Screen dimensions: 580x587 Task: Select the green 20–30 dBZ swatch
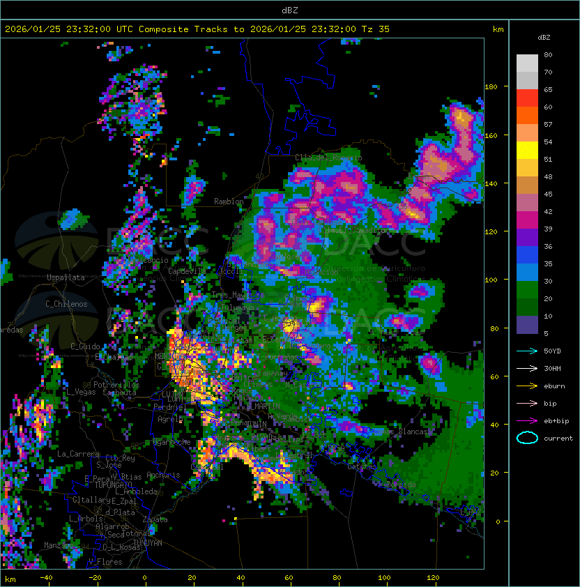[x=527, y=289]
